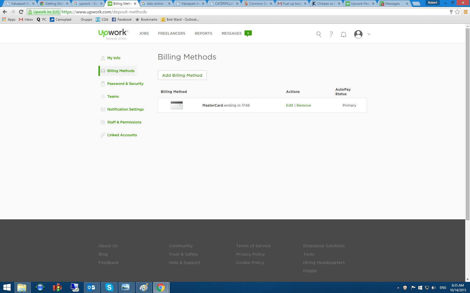Reload the page with refresh icon
470x293 pixels.
[x=21, y=12]
